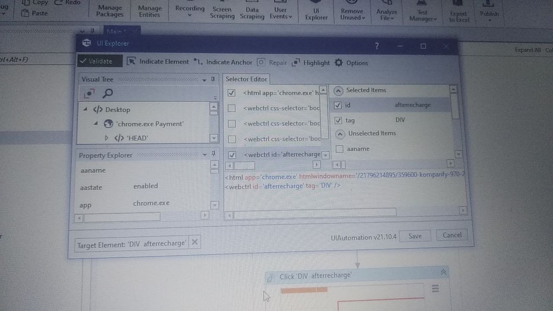Viewport: 553px width, 311px height.
Task: Open the Property Explorer panel dropdown arrow
Action: 205,155
